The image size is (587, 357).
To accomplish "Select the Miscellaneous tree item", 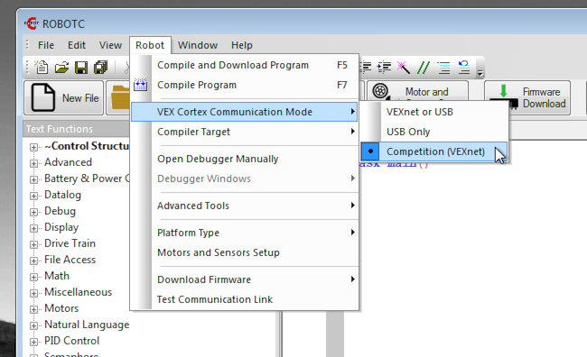I will 78,292.
